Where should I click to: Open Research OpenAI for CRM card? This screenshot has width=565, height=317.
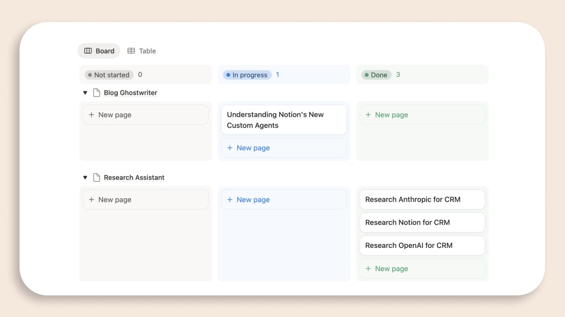click(x=422, y=246)
